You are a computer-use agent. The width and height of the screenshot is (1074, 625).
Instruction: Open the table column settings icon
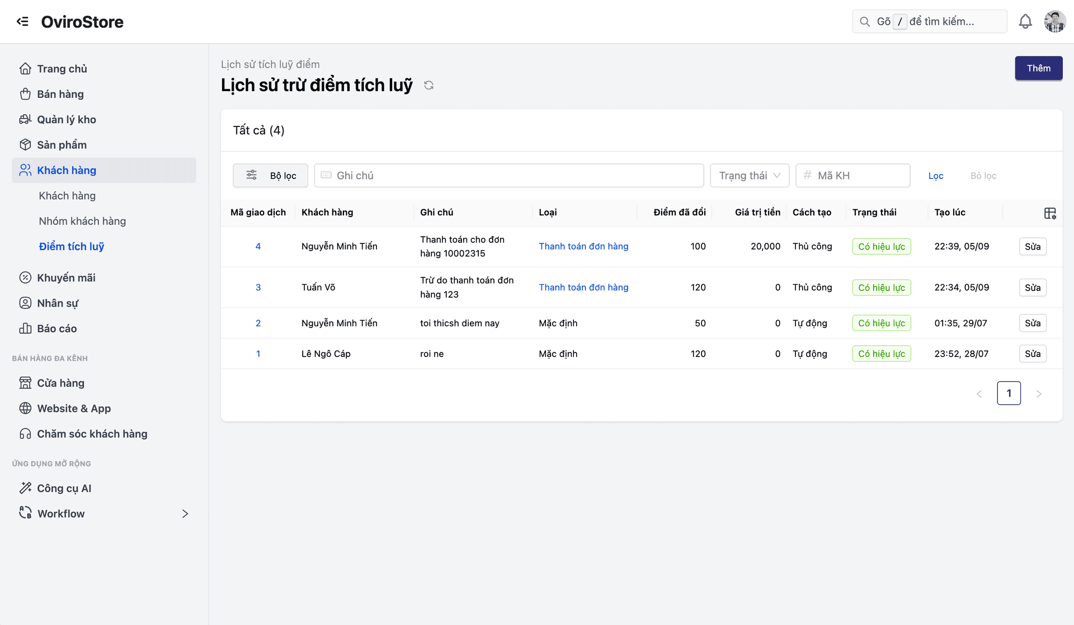pyautogui.click(x=1049, y=213)
